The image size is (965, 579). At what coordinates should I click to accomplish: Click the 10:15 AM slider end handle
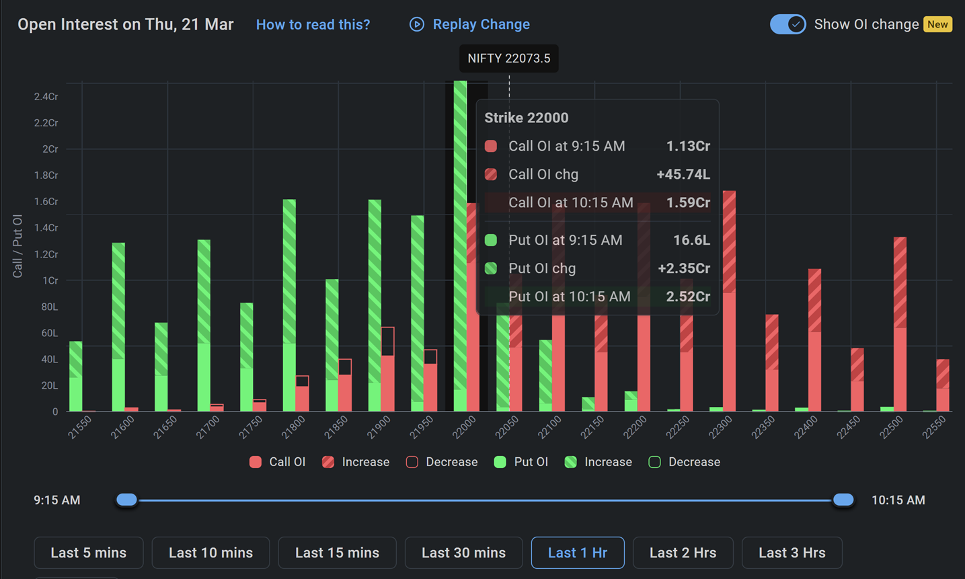click(x=843, y=500)
